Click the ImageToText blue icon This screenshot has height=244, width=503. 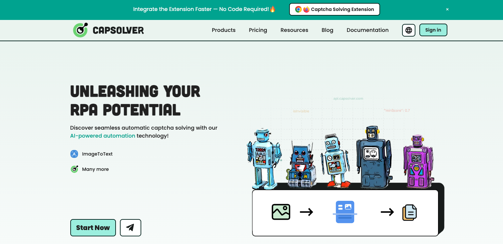click(x=74, y=154)
